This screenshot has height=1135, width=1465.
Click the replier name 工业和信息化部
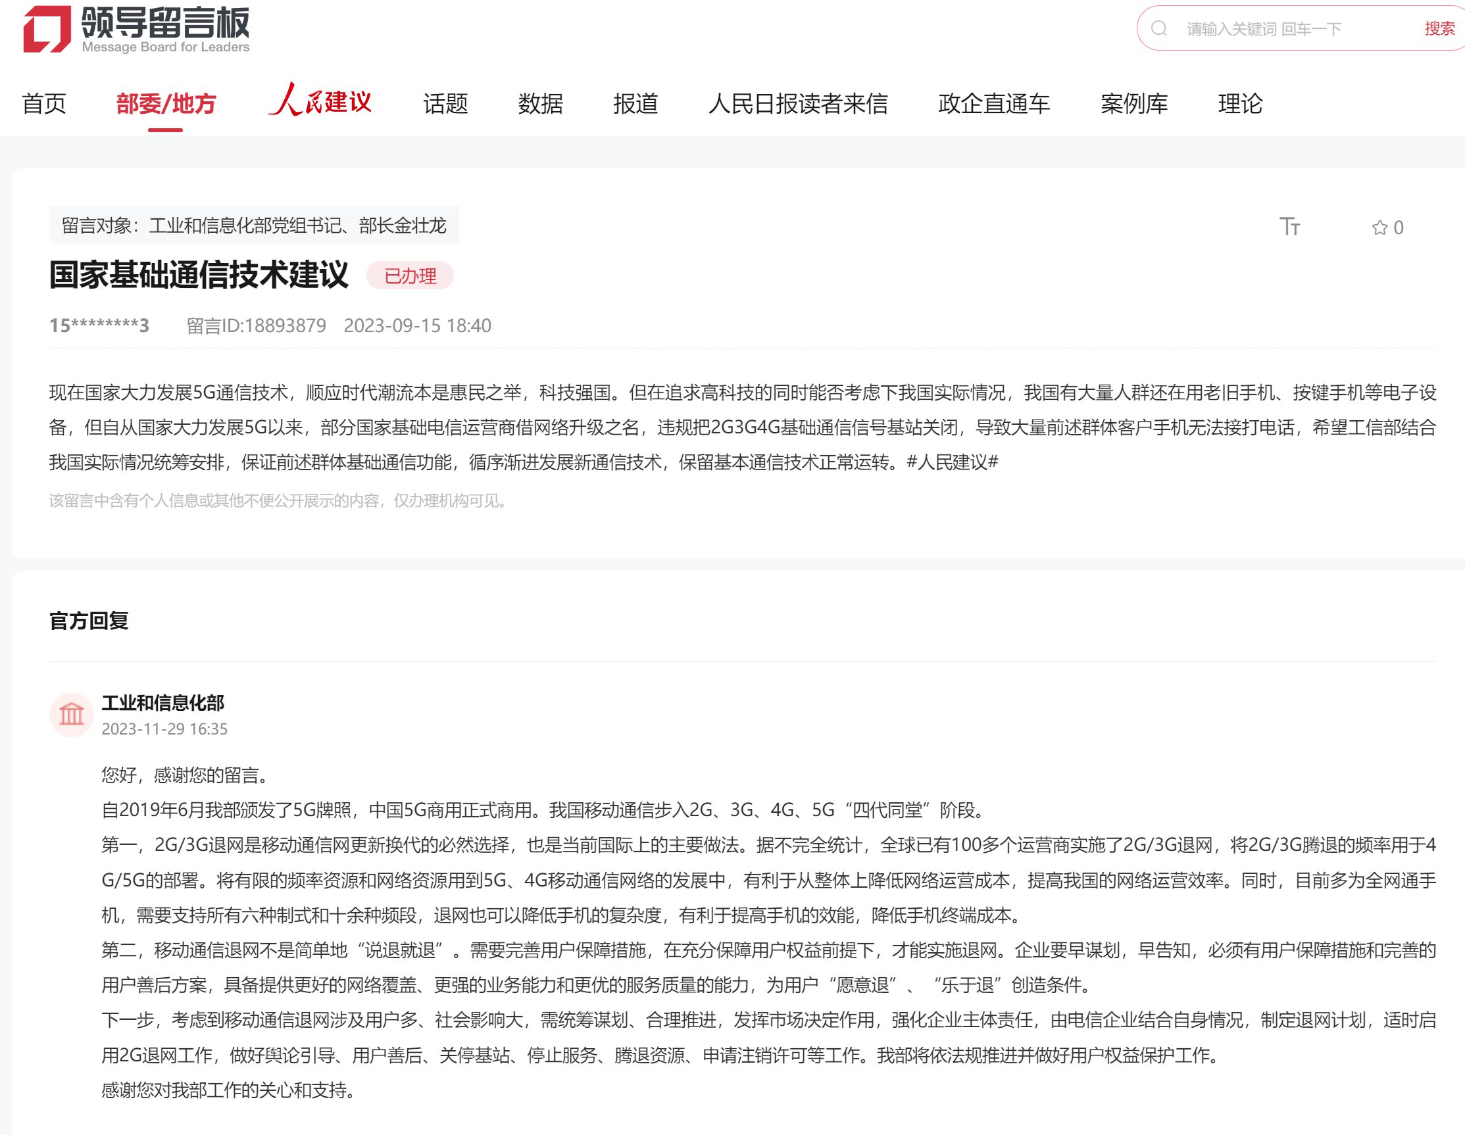163,702
